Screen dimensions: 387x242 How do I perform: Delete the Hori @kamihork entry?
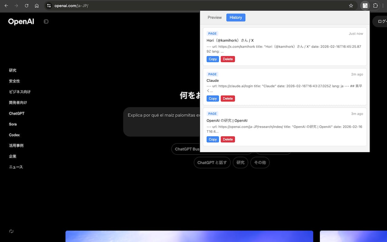(x=228, y=59)
